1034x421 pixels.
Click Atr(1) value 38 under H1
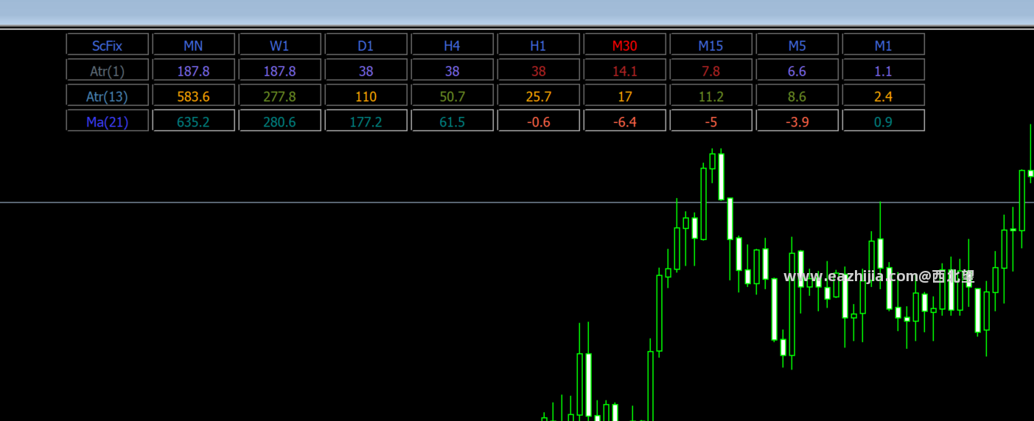[x=539, y=70]
